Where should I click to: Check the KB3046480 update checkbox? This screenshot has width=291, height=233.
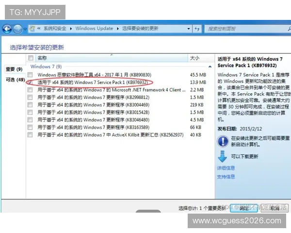point(30,120)
